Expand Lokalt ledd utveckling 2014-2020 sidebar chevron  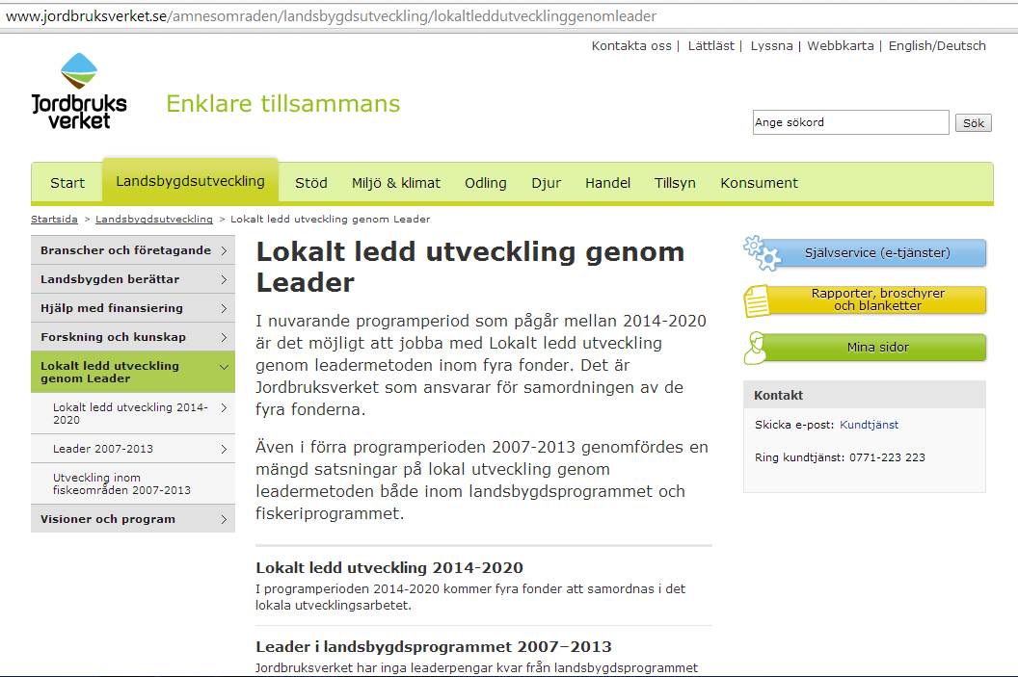tap(224, 408)
